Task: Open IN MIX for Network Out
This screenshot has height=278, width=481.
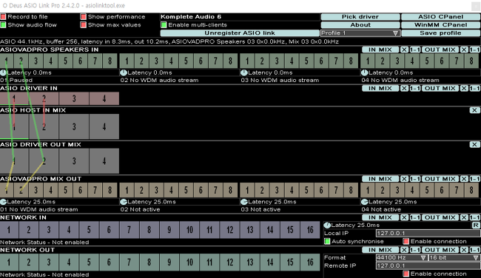Action: 380,250
